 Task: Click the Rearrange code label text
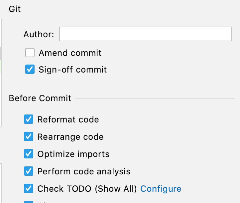coord(70,137)
